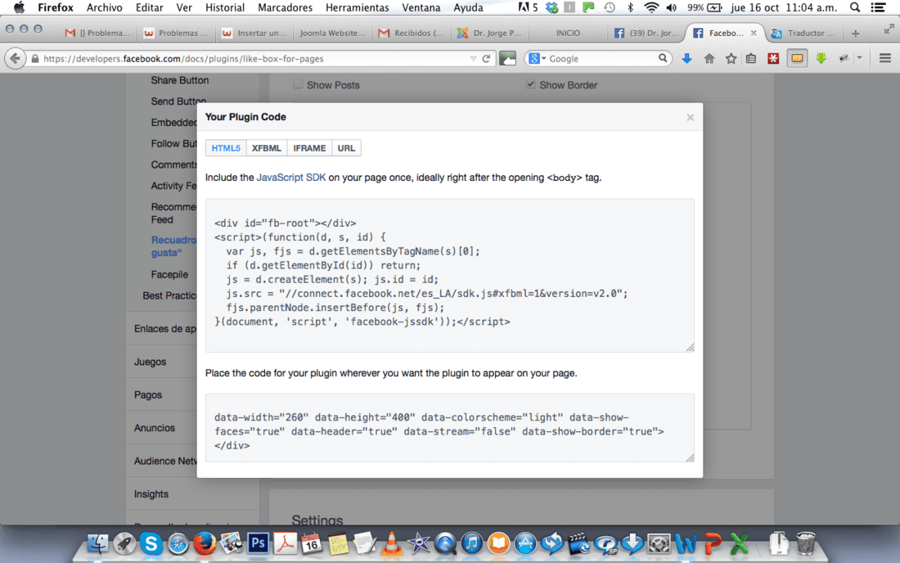Open the Trash in the dock
900x563 pixels.
point(806,543)
